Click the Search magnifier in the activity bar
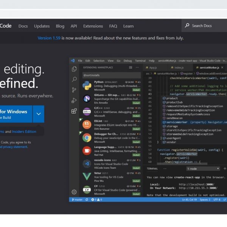The height and width of the screenshot is (227, 227). click(74, 79)
